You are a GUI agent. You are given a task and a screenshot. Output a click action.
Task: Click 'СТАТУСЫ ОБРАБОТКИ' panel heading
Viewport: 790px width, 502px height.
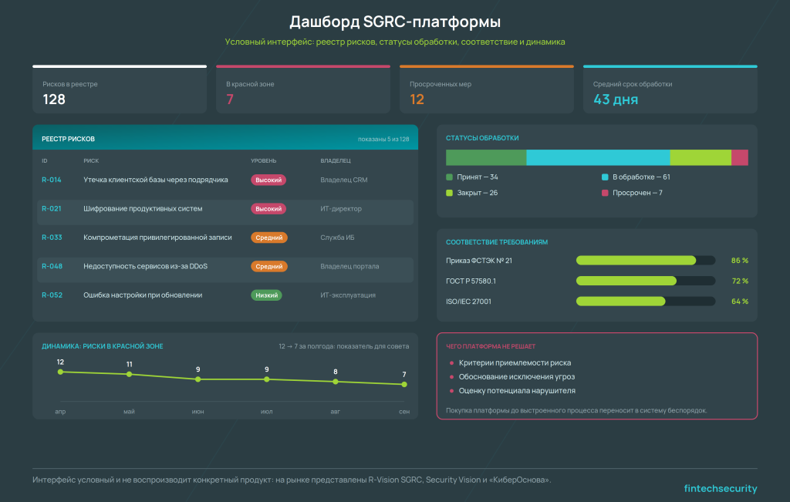tap(482, 138)
